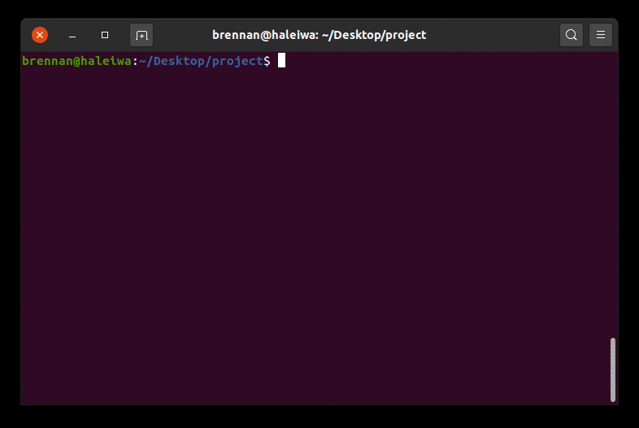
Task: Click the title bar gap between maximize and new tab
Action: click(x=121, y=35)
